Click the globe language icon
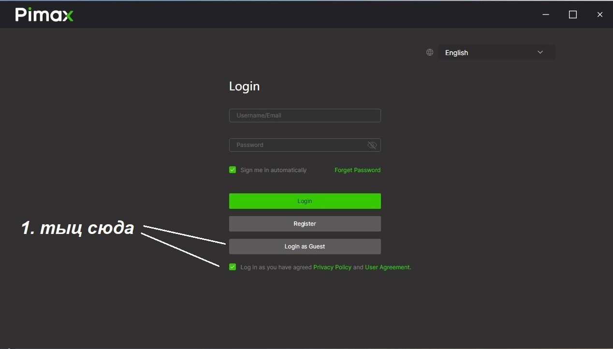 [429, 52]
